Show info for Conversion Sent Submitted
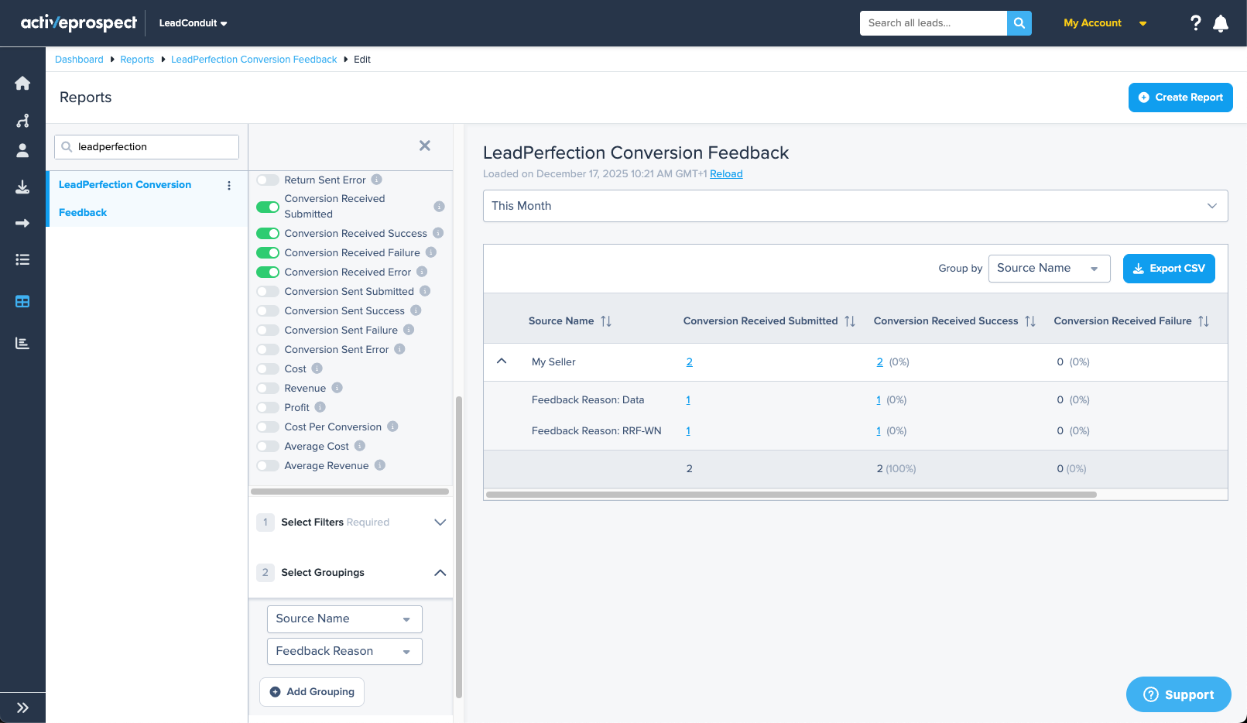 [425, 291]
